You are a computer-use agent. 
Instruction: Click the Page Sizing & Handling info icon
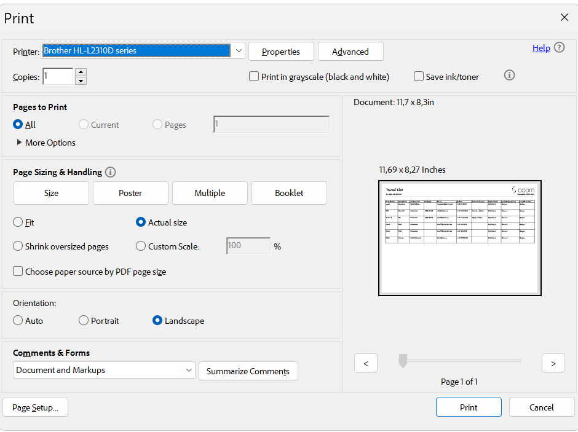(110, 172)
